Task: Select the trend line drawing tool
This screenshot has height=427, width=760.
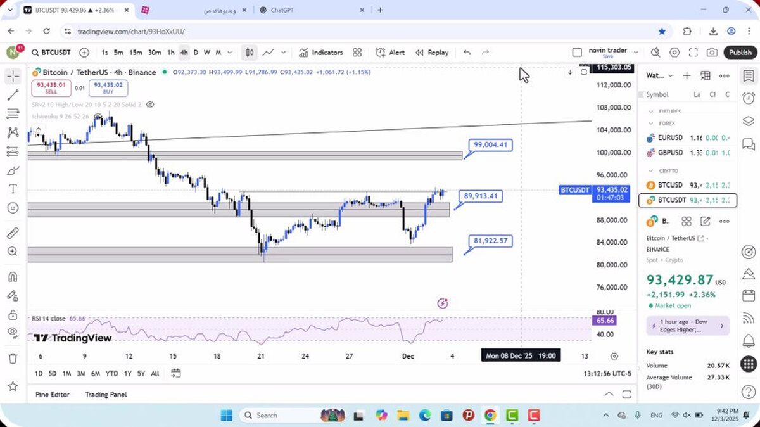Action: pyautogui.click(x=13, y=96)
